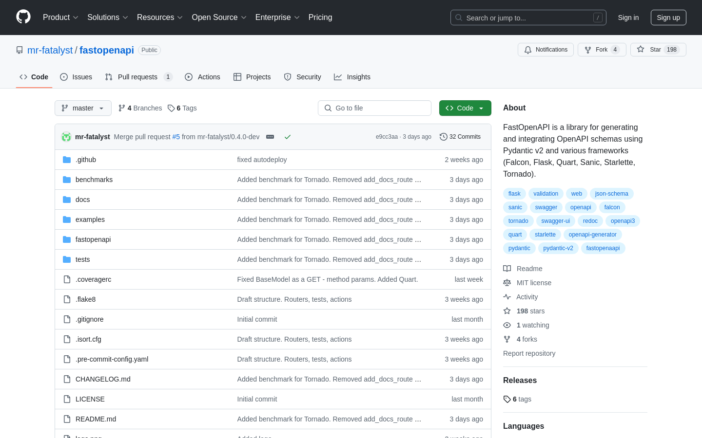702x438 pixels.
Task: Click the Report repository link
Action: click(529, 353)
